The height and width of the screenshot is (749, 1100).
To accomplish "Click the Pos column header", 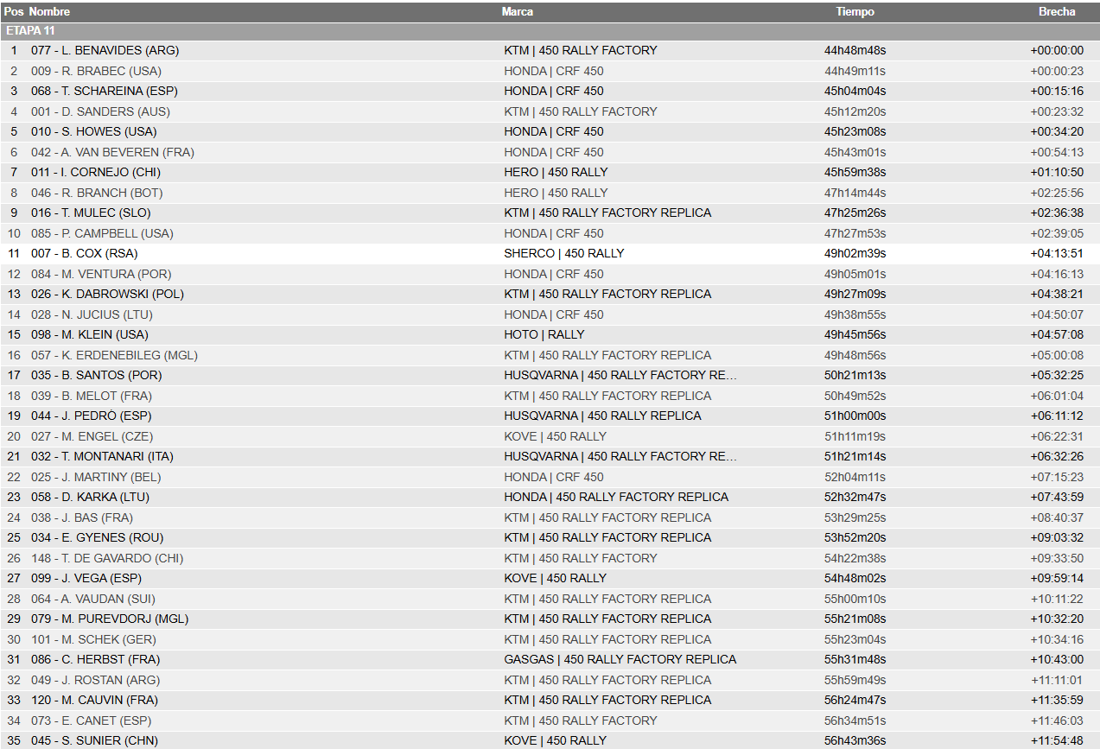I will tap(14, 12).
